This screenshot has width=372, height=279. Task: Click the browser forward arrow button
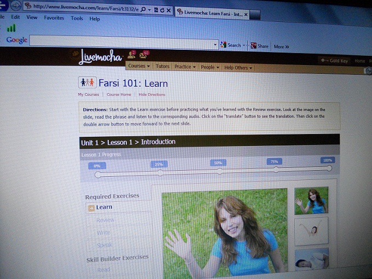16,7
